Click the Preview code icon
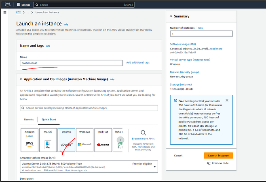This screenshot has width=266, height=182. pyautogui.click(x=209, y=163)
